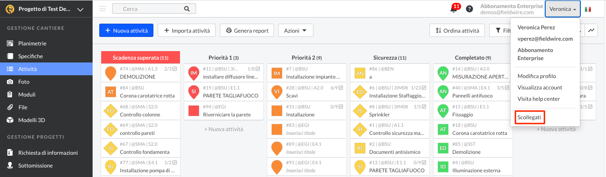This screenshot has width=606, height=177.
Task: Select the red square marker on task #94
Action: coord(193,111)
